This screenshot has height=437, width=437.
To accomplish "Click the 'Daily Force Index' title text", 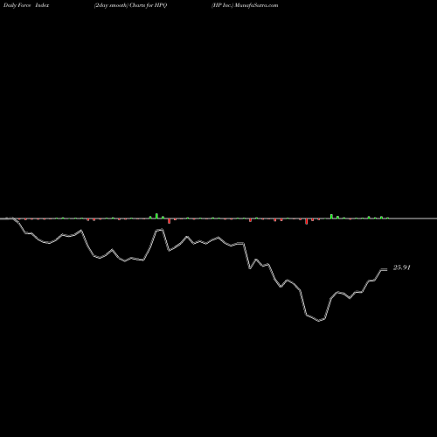I will [26, 5].
